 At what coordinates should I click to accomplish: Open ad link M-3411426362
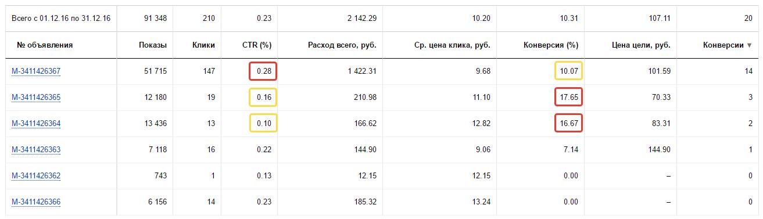[x=36, y=176]
